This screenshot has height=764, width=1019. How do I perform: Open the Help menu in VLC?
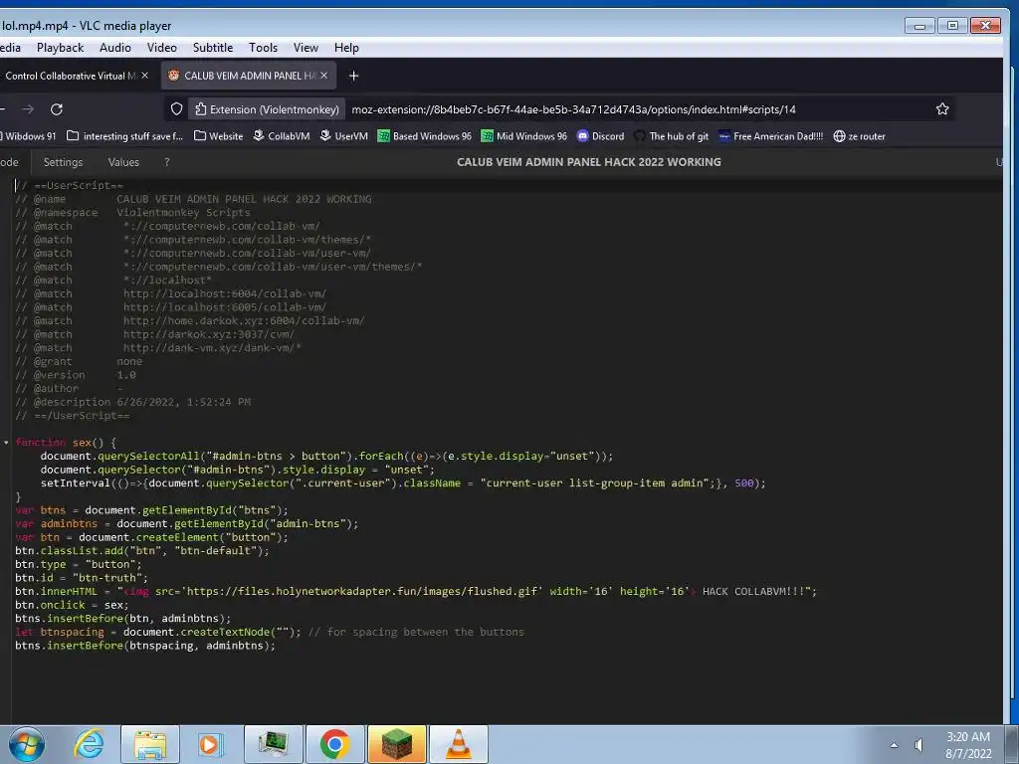click(346, 48)
